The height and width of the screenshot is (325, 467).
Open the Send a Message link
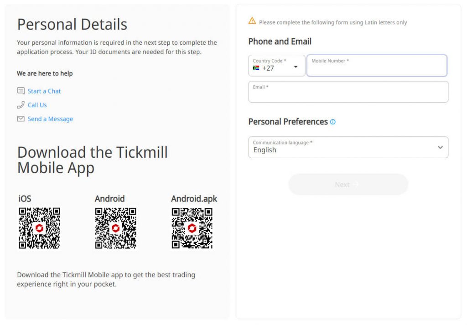point(50,119)
